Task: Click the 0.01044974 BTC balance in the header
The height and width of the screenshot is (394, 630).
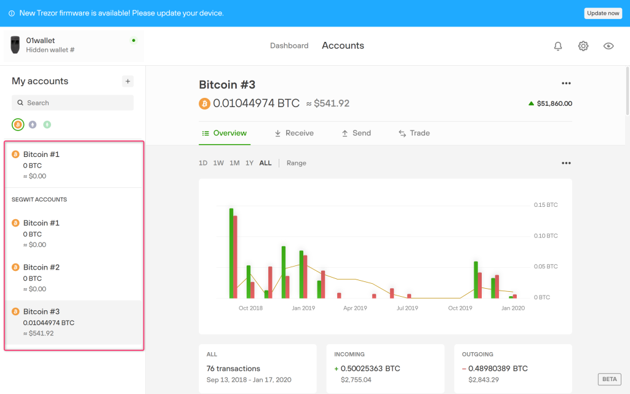Action: tap(257, 103)
